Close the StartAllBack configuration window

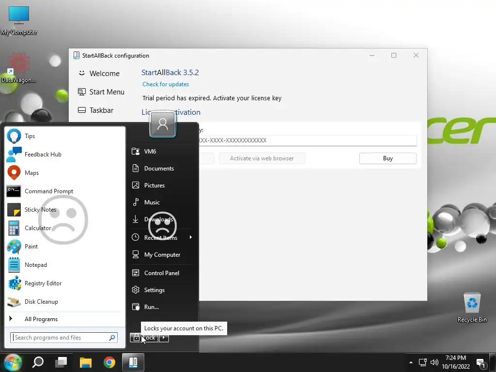(416, 55)
